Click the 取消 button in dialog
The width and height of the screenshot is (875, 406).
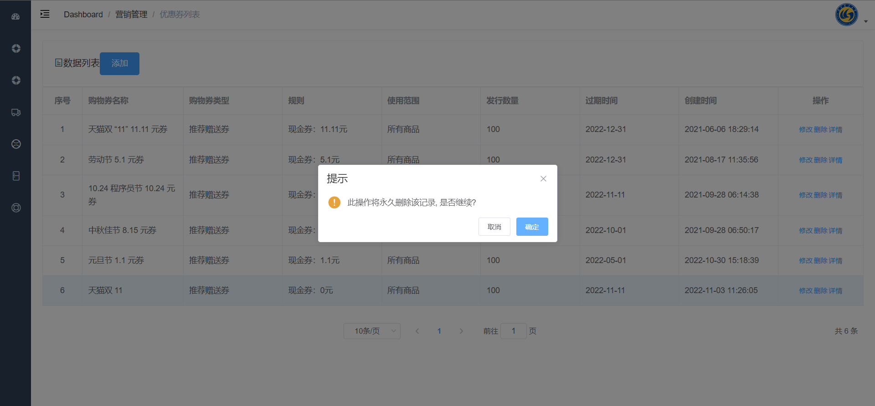click(494, 227)
